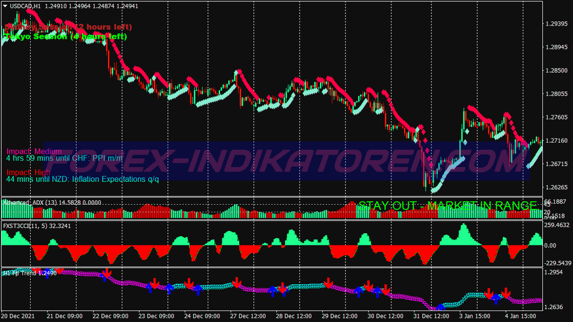Viewport: 573px width, 322px height.
Task: Click the 'STAY OUT - MARKET IN RANGE' message
Action: point(448,206)
